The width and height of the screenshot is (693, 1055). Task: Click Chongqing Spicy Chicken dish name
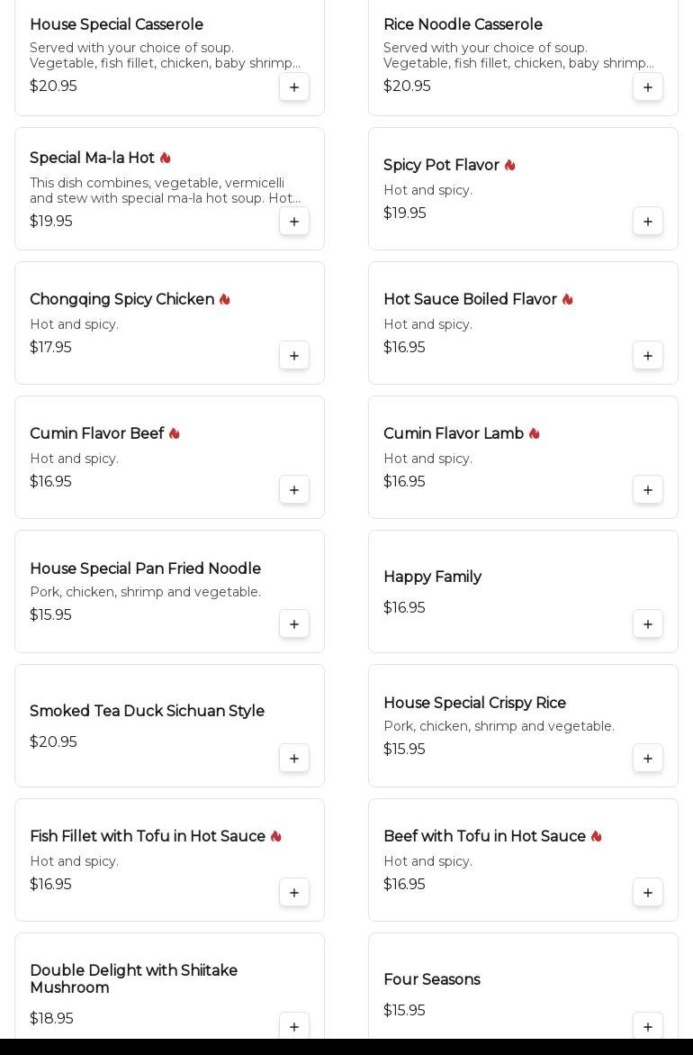point(121,299)
